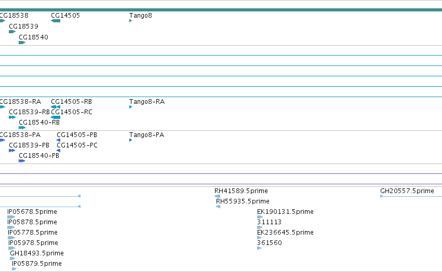Click the 361560 feature glyph

point(259,249)
